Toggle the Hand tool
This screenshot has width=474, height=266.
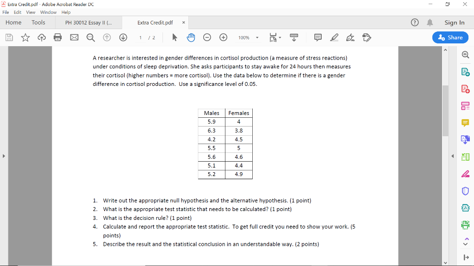point(190,37)
